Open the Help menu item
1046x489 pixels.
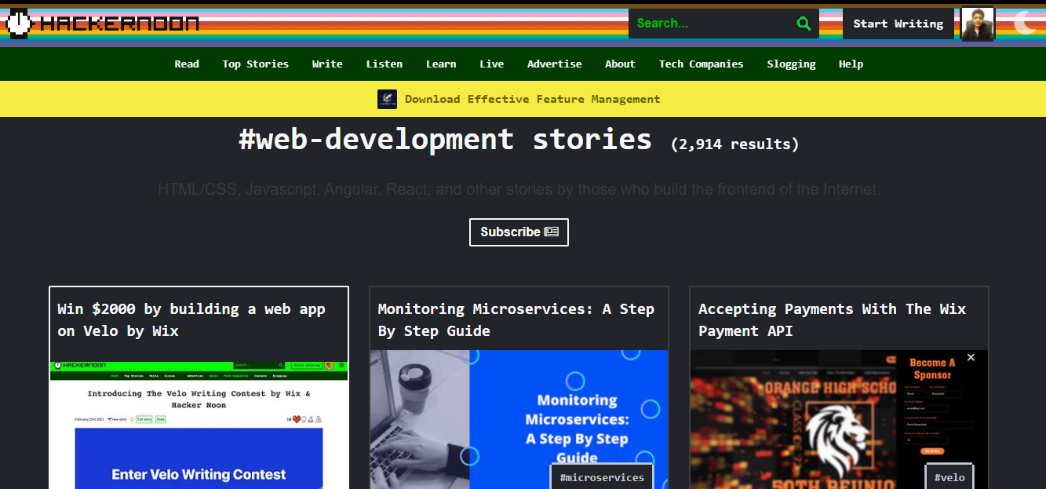coord(851,64)
